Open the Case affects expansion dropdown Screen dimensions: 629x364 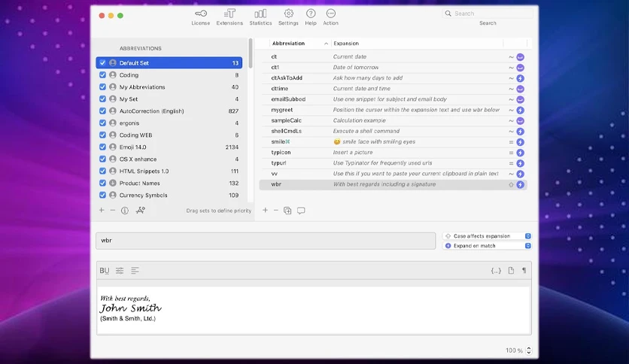point(488,236)
